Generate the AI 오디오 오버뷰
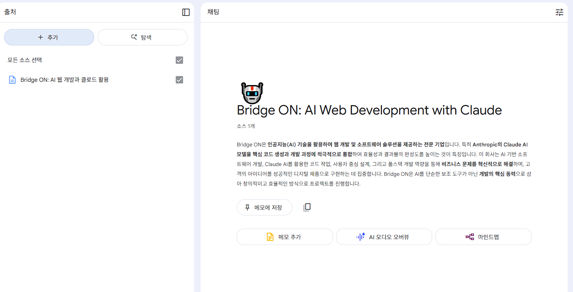Screen dimensions: 573x292 tap(384, 237)
